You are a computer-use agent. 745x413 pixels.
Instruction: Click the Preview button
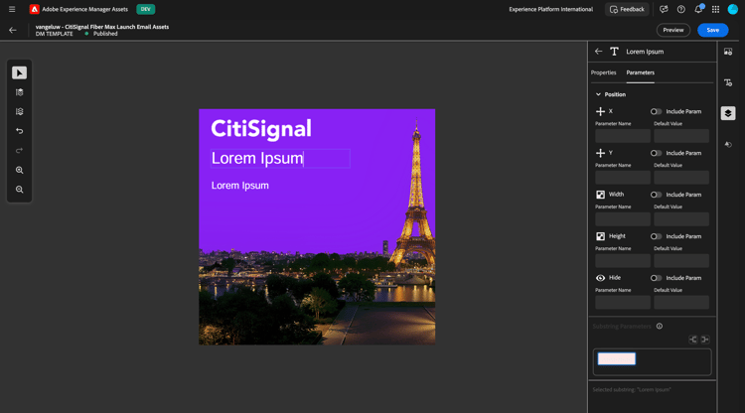[x=673, y=30]
